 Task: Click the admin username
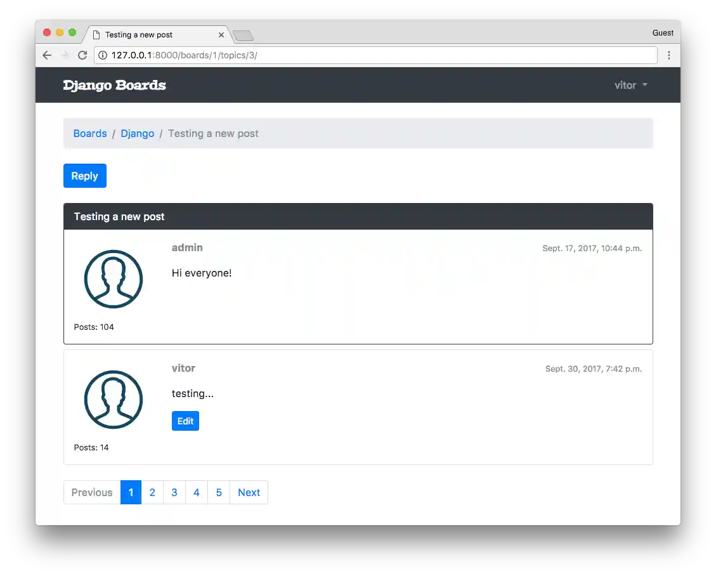187,247
